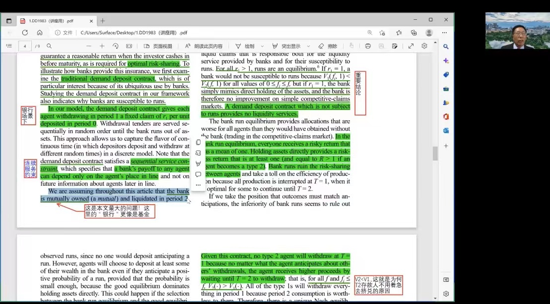Toggle the 擦除 eraser tool
This screenshot has width=550, height=304.
[328, 46]
